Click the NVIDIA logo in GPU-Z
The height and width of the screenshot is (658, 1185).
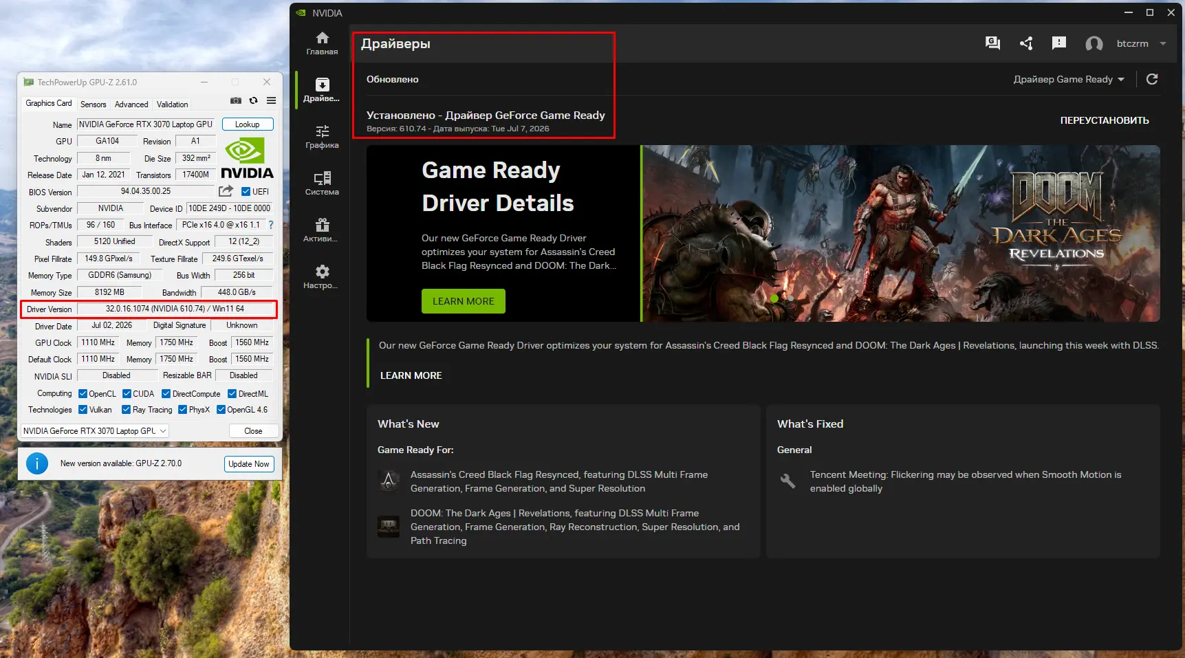[x=247, y=159]
